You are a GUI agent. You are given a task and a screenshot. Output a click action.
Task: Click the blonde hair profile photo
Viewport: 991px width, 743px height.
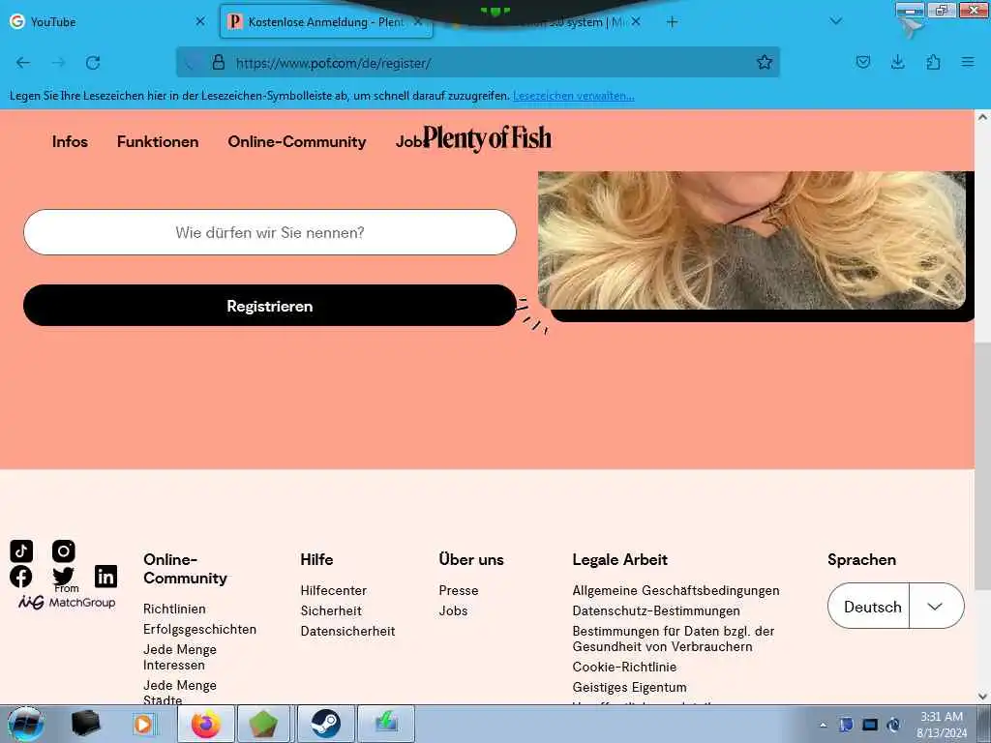coord(751,240)
